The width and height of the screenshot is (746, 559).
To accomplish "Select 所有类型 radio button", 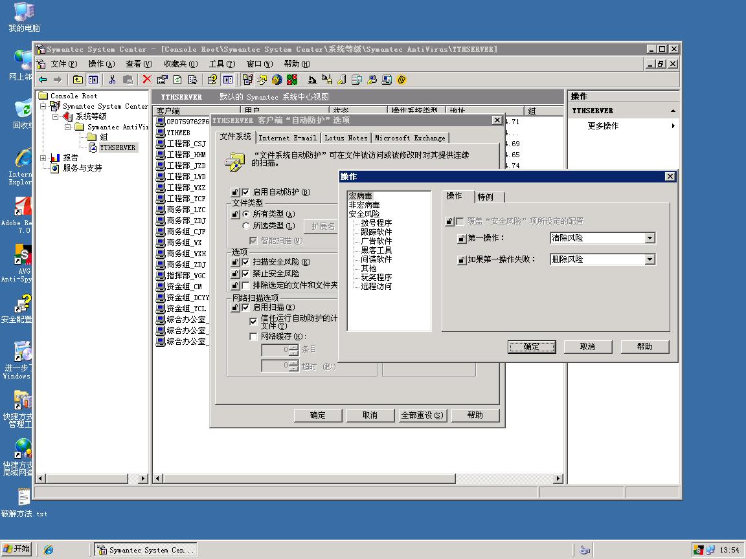I will click(x=245, y=214).
